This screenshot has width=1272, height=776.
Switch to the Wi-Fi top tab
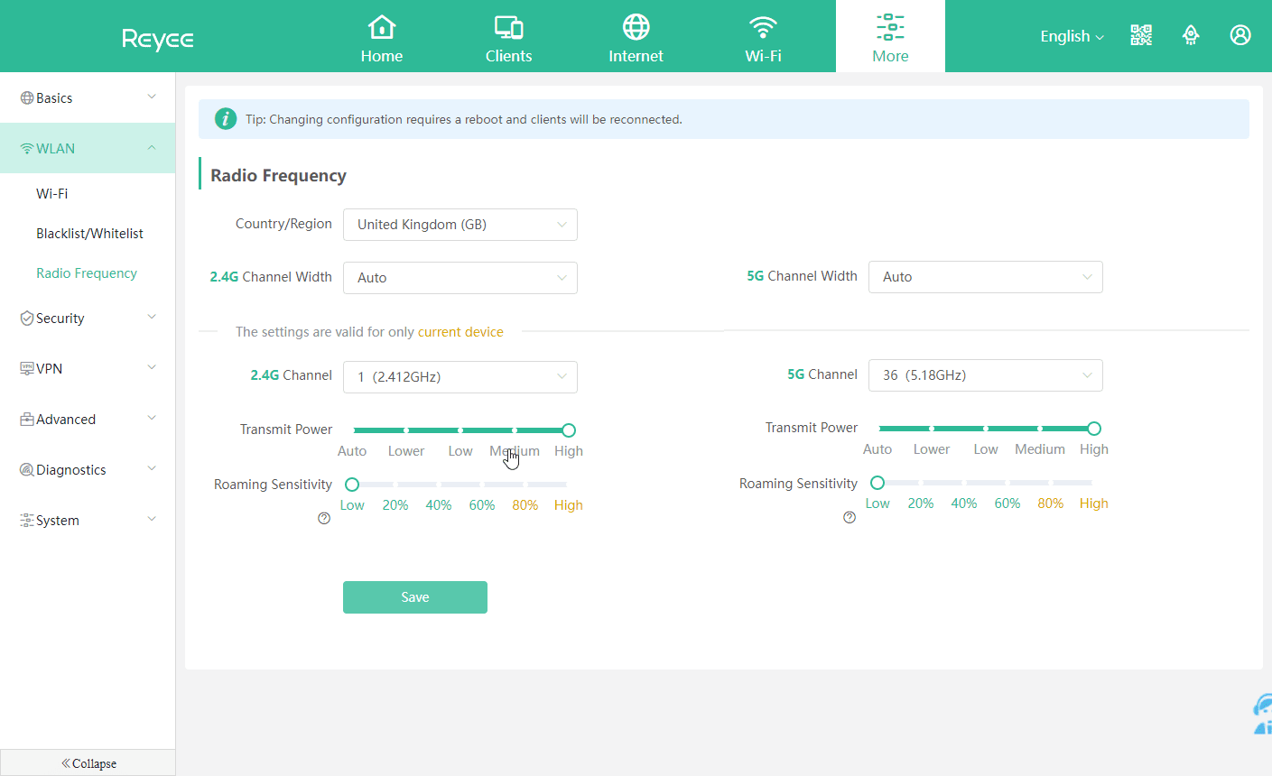763,37
